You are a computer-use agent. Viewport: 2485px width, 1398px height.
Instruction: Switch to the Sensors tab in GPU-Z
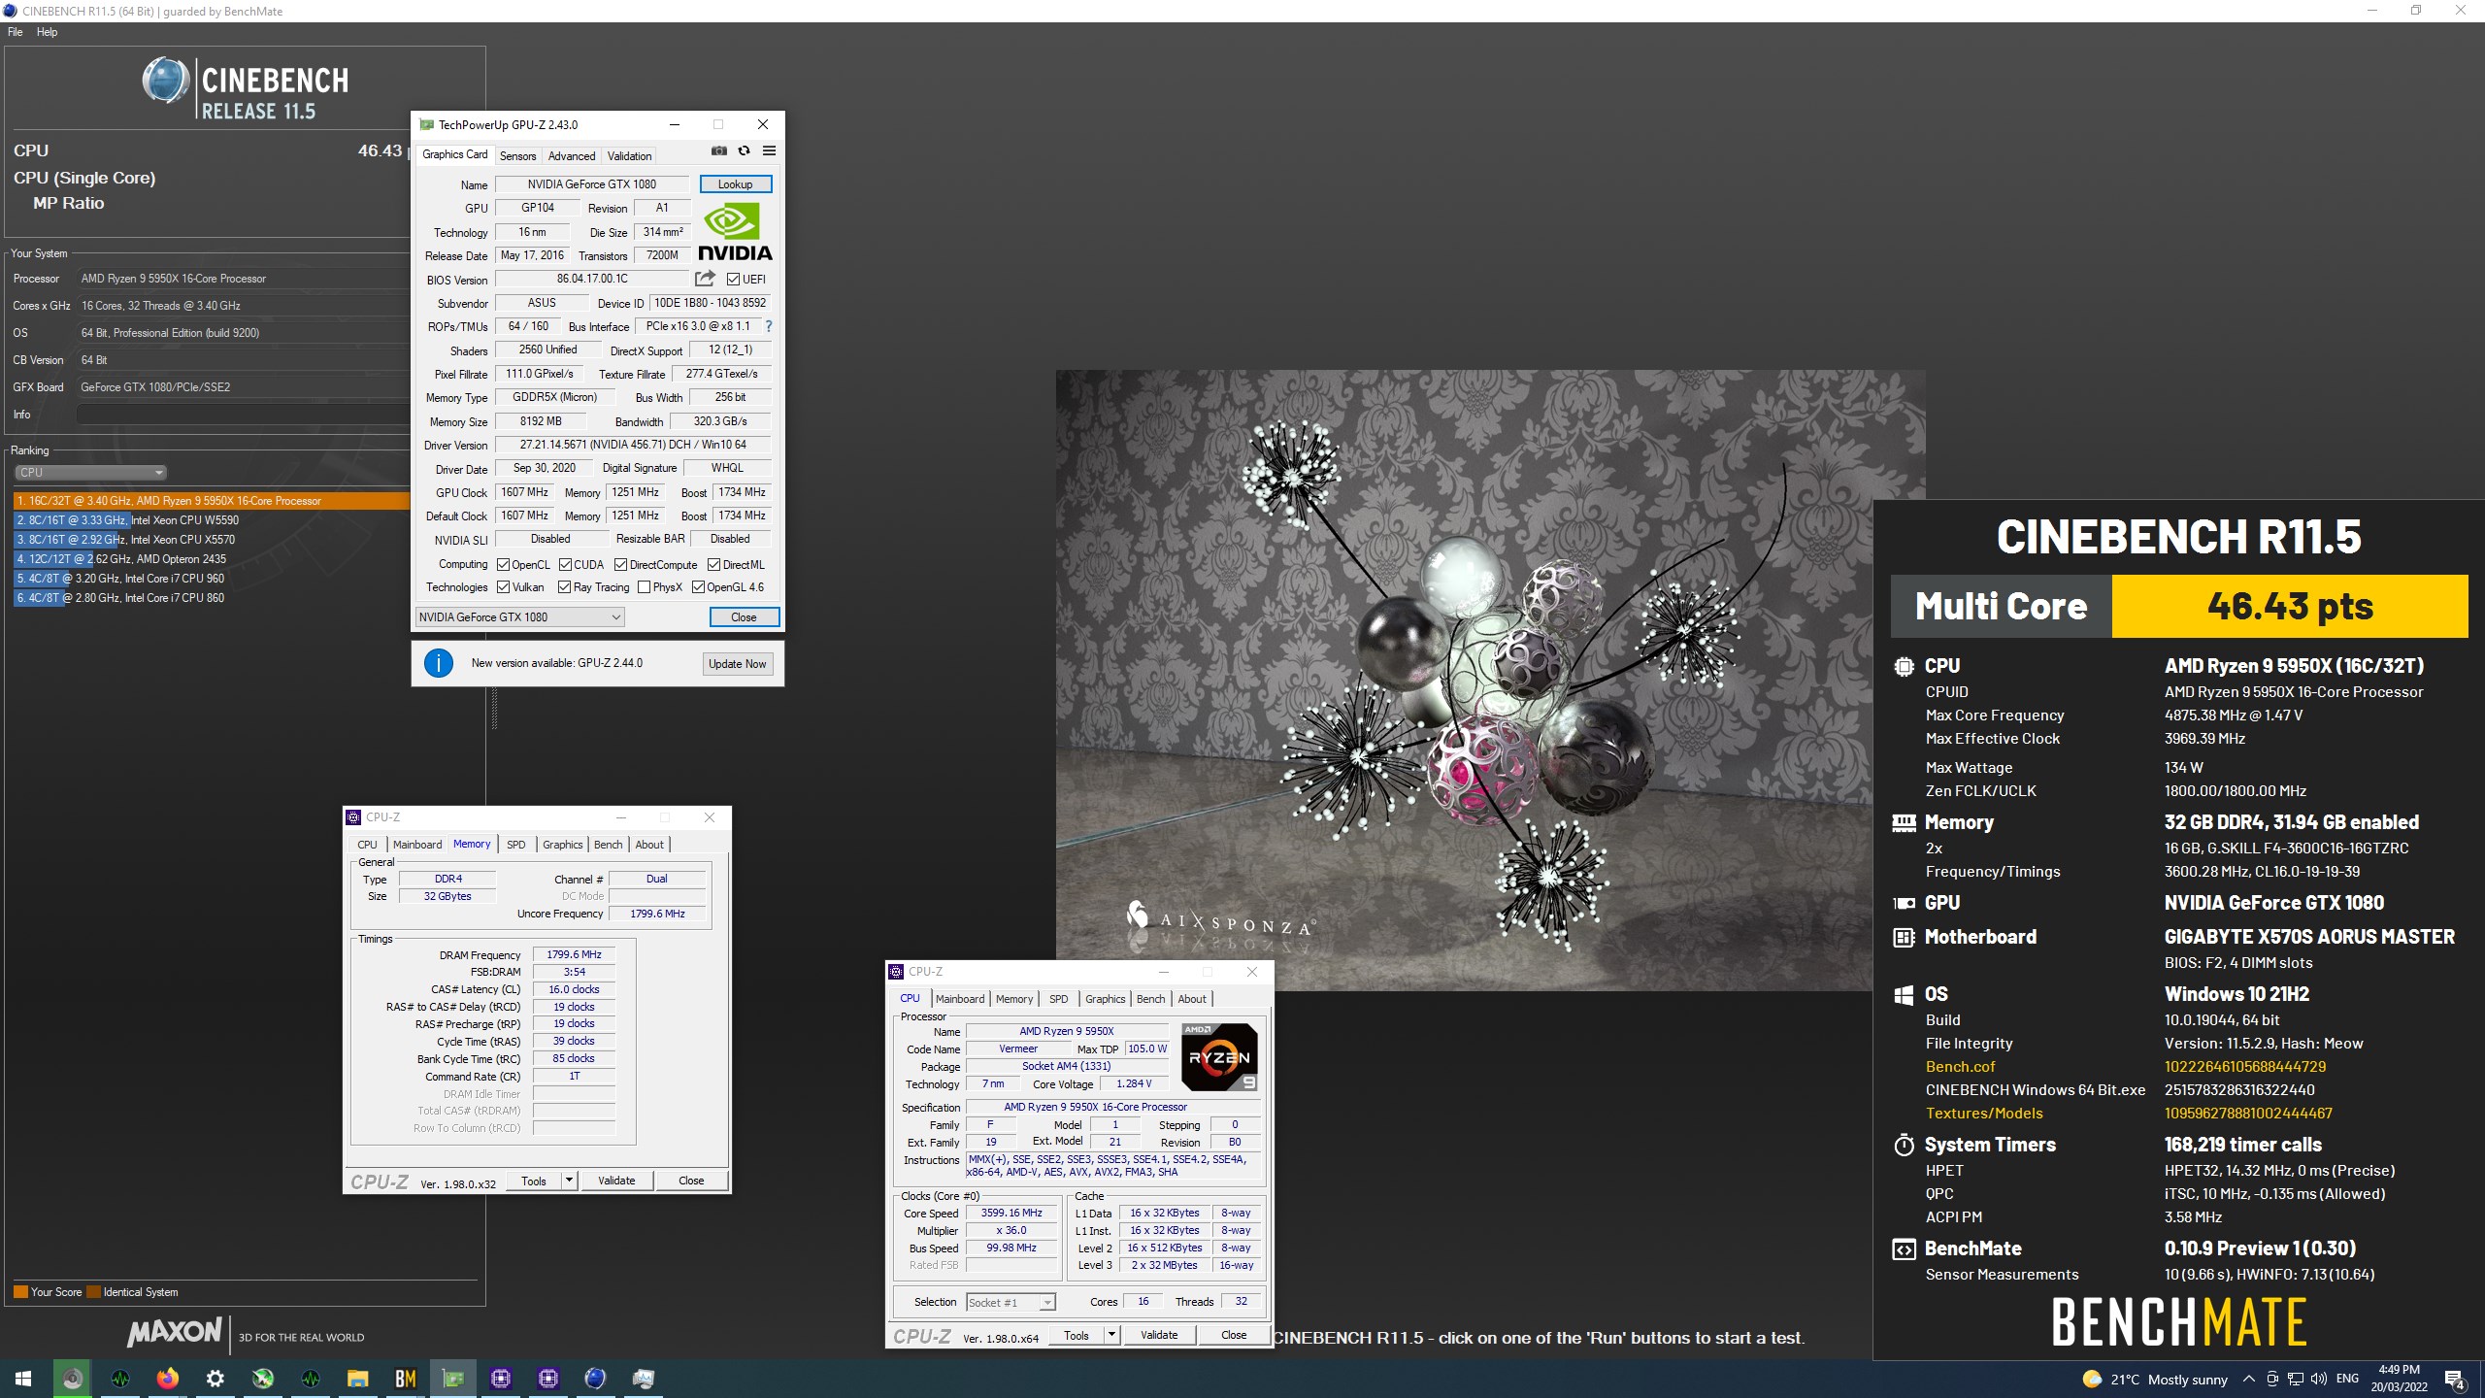[517, 156]
